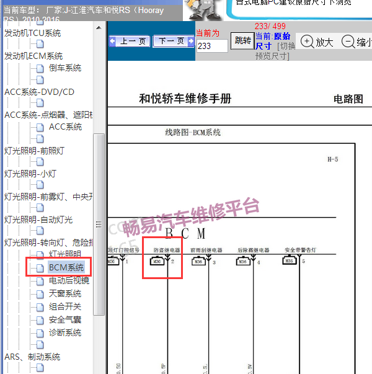The height and width of the screenshot is (374, 372).
Task: Open the 灯光照明 tree item
Action: (x=65, y=254)
